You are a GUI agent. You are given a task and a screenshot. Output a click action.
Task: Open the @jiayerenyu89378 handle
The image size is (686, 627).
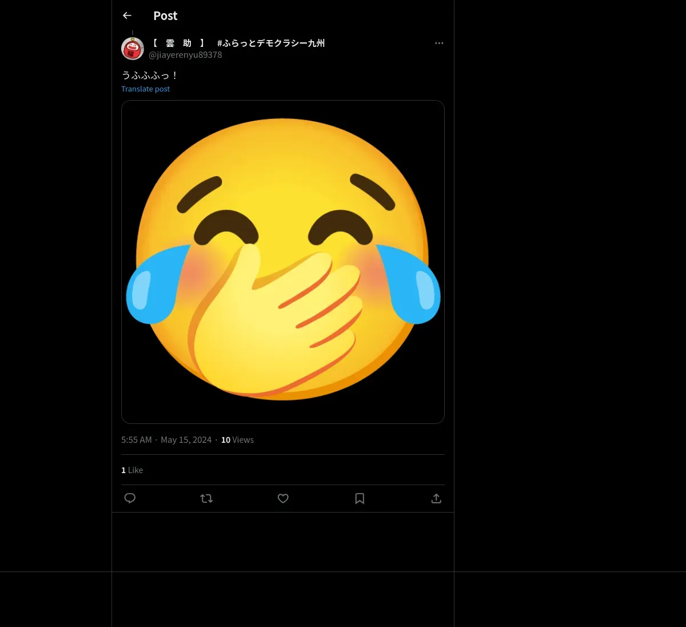[185, 55]
